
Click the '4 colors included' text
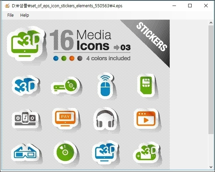(108, 58)
